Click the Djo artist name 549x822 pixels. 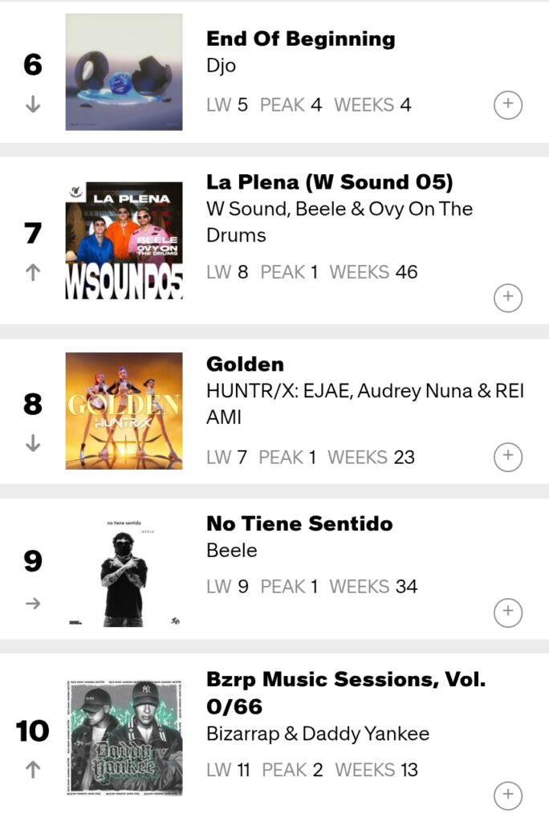pos(222,66)
